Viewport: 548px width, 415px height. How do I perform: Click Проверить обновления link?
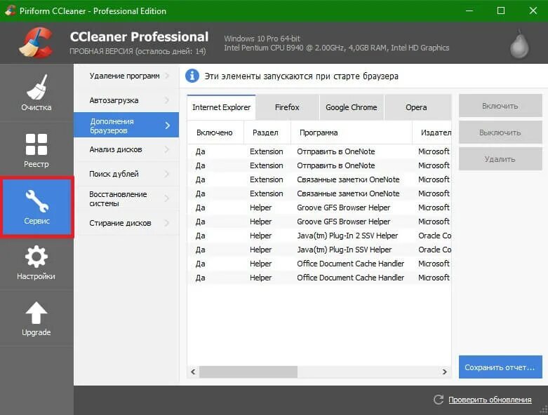[x=490, y=400]
